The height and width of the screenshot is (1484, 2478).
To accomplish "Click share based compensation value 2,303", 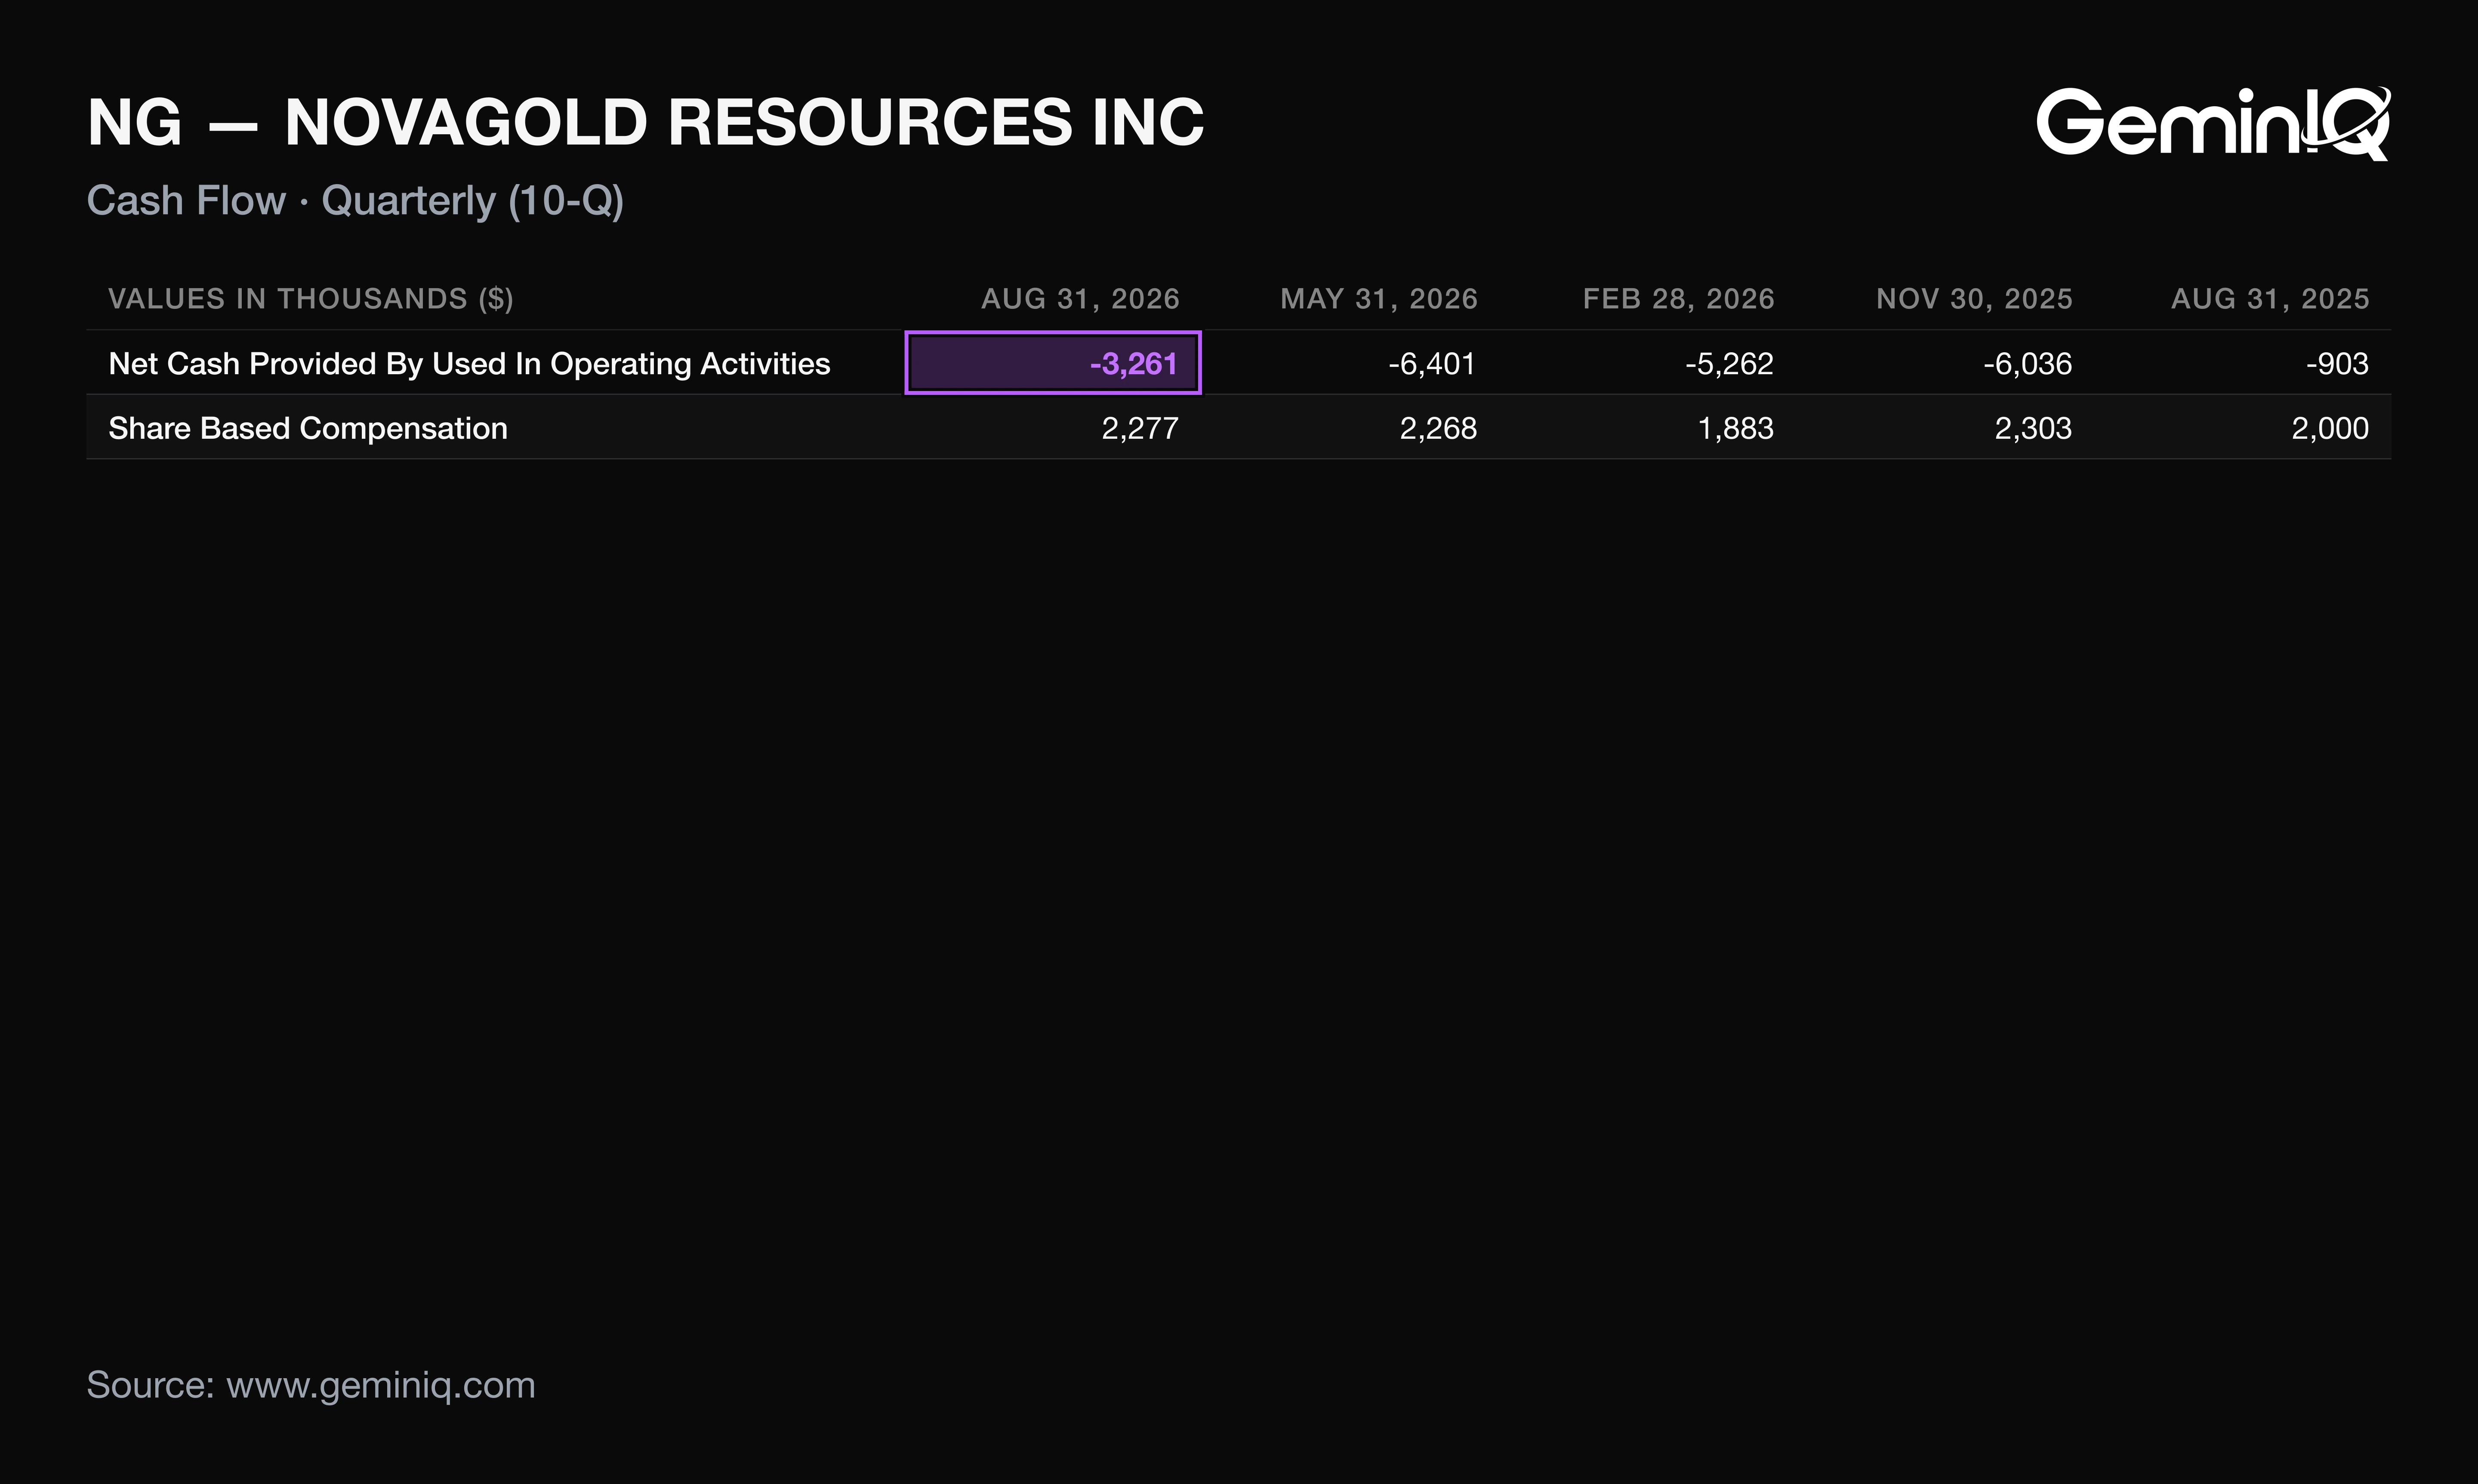I will pyautogui.click(x=2033, y=429).
